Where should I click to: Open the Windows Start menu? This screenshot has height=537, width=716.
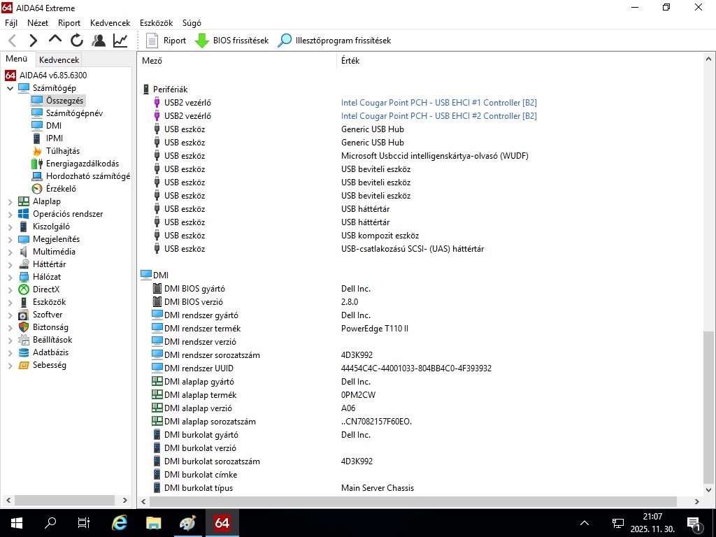click(17, 523)
